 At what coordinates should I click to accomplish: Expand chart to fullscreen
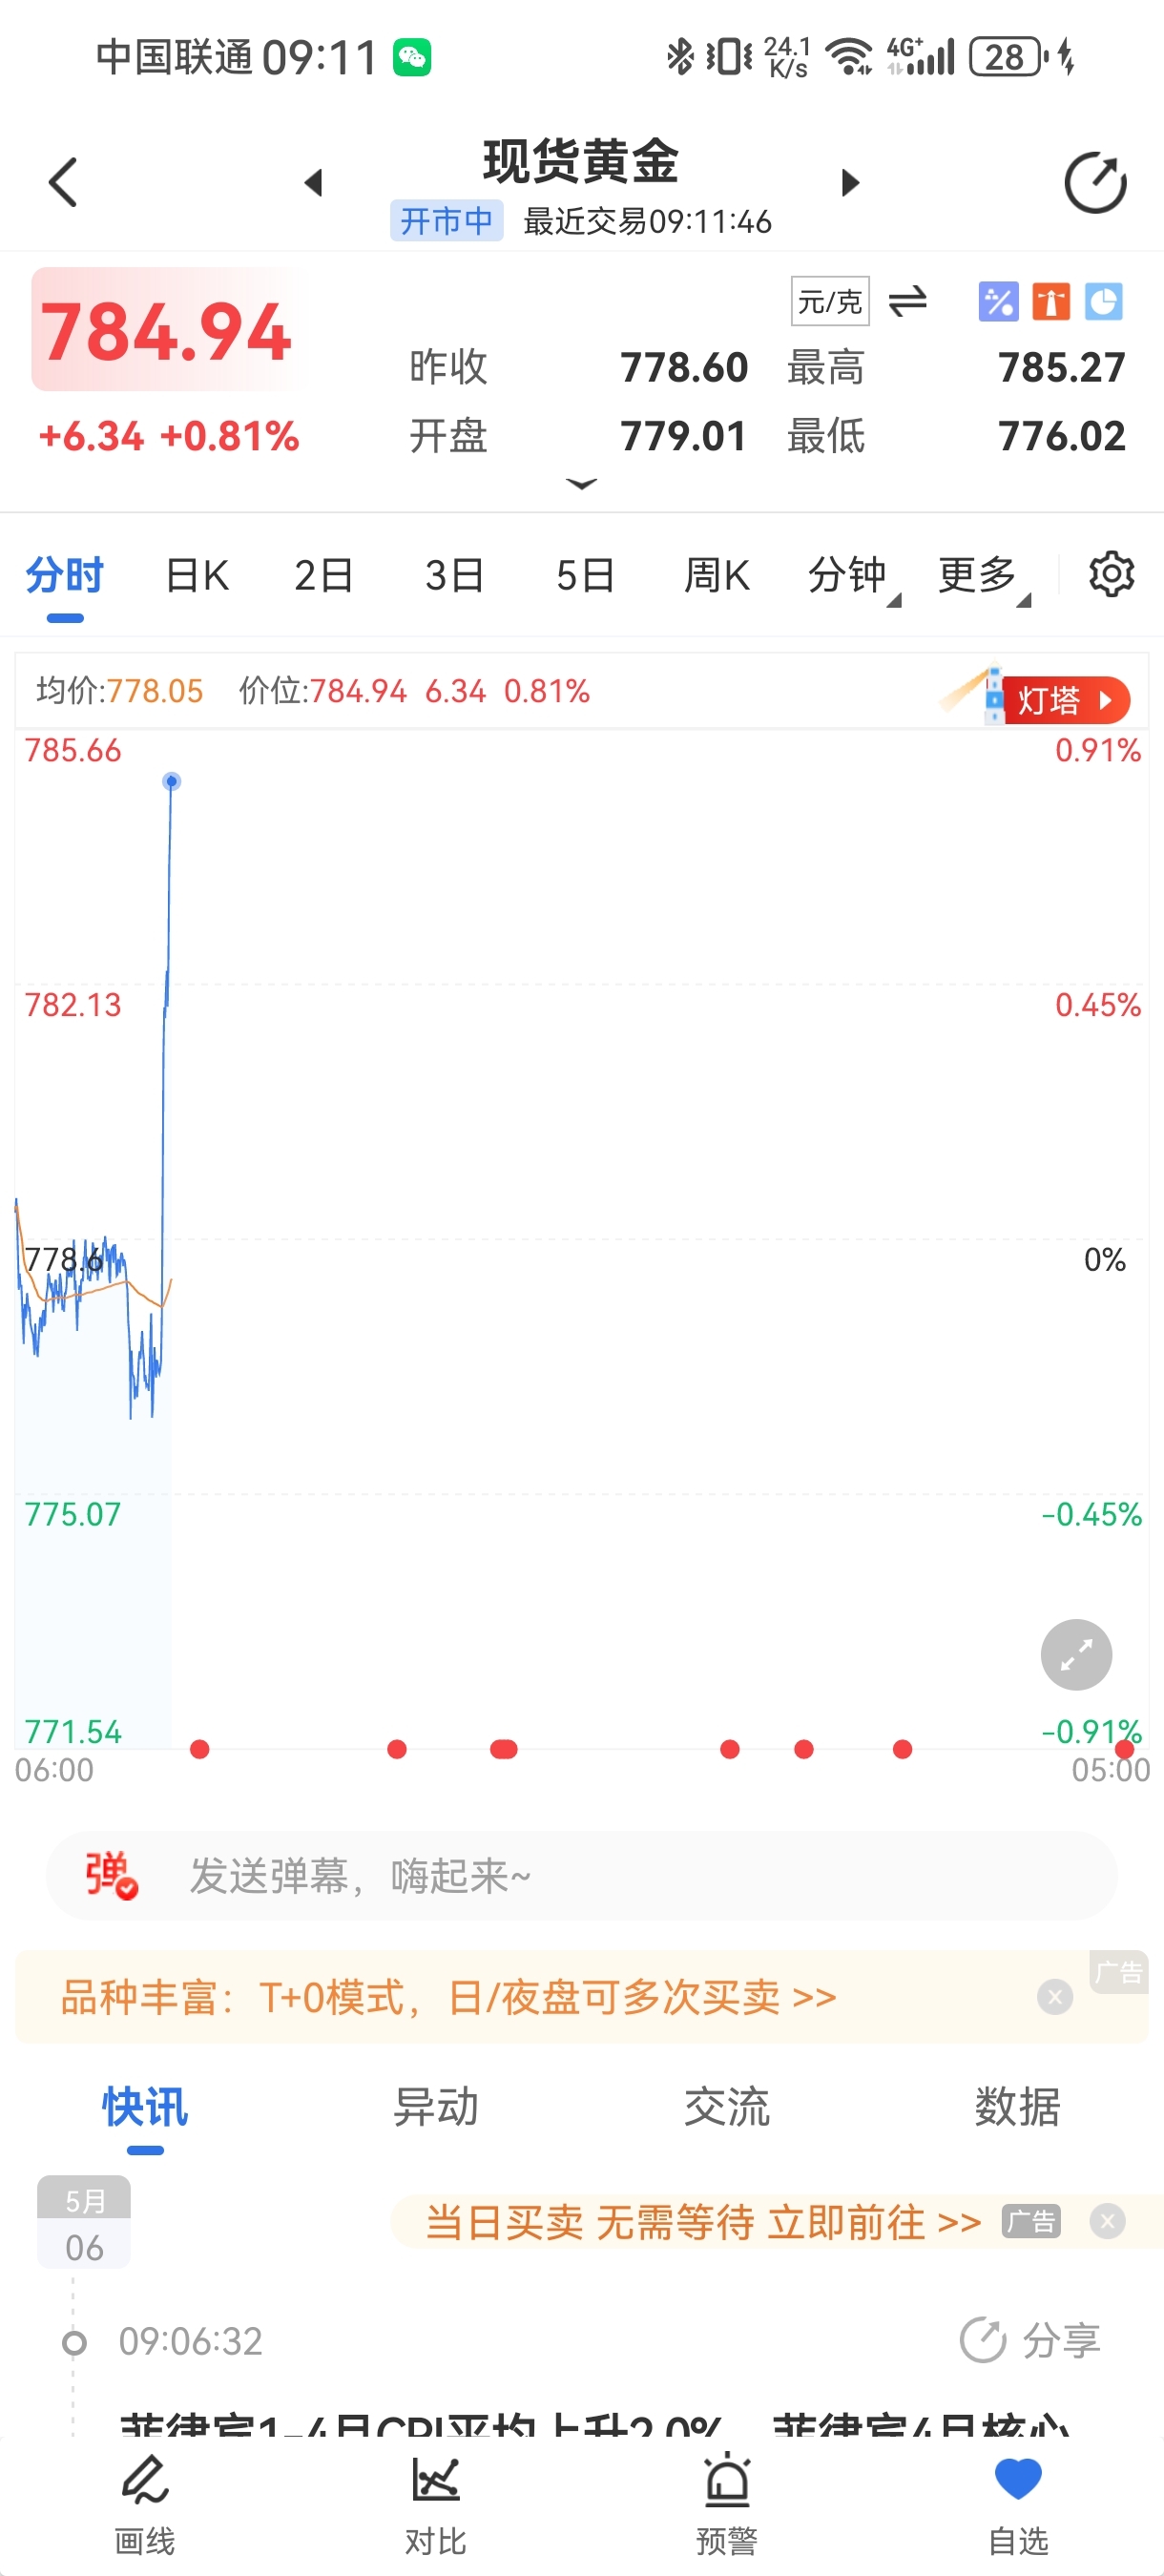click(x=1076, y=1655)
